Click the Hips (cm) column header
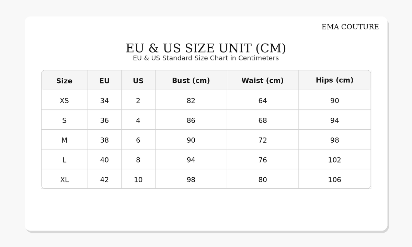This screenshot has width=412, height=247. pyautogui.click(x=334, y=80)
